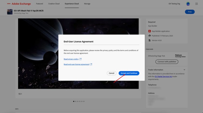203x113 pixels.
Task: Click the ISV API Mesh app thumbnail icon
Action: [9, 12]
